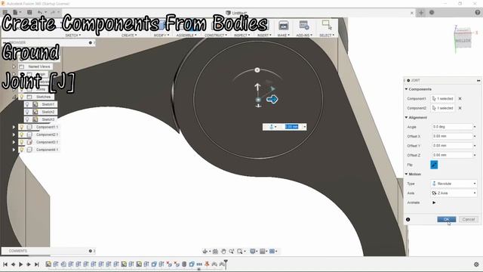Toggle visibility bulb for Sketch2
This screenshot has height=272, width=483.
click(x=27, y=112)
